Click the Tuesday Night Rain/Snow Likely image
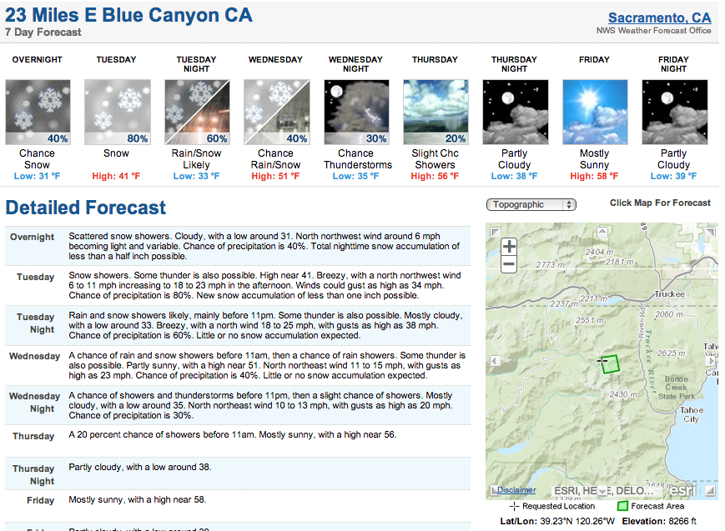Image resolution: width=725 pixels, height=531 pixels. point(198,113)
